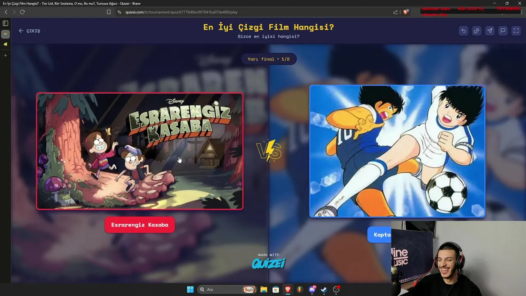
Task: Click the 'En İyi Çizgi Film Hangisi?' title
Action: click(x=269, y=27)
